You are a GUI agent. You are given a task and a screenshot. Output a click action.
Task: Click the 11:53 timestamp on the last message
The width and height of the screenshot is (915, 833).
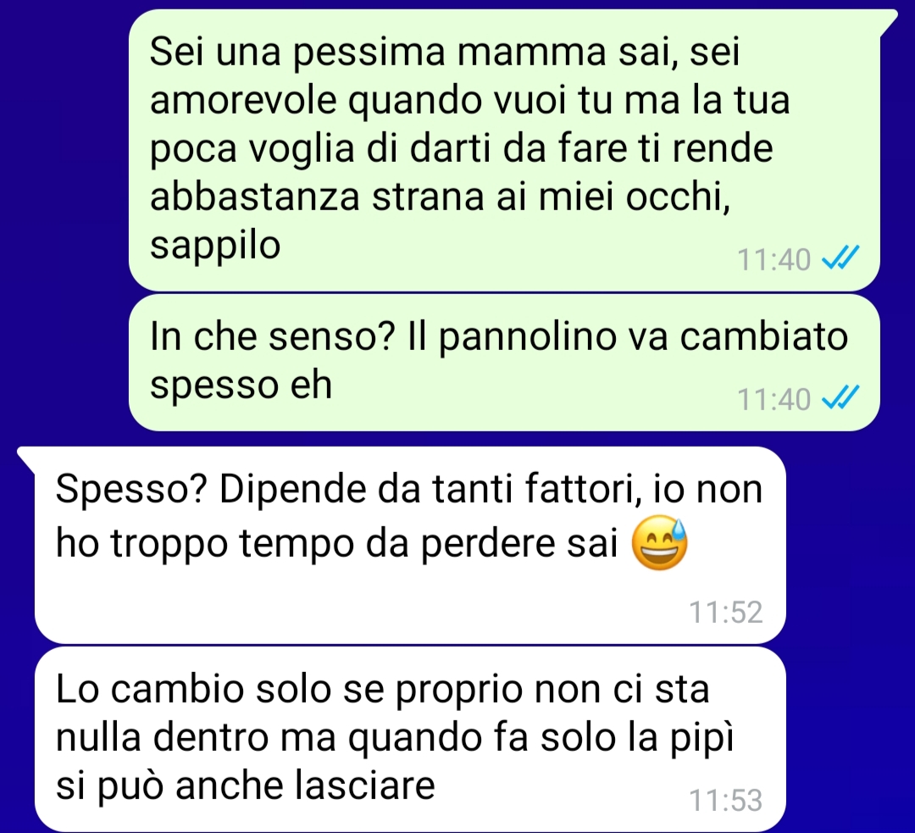[726, 800]
